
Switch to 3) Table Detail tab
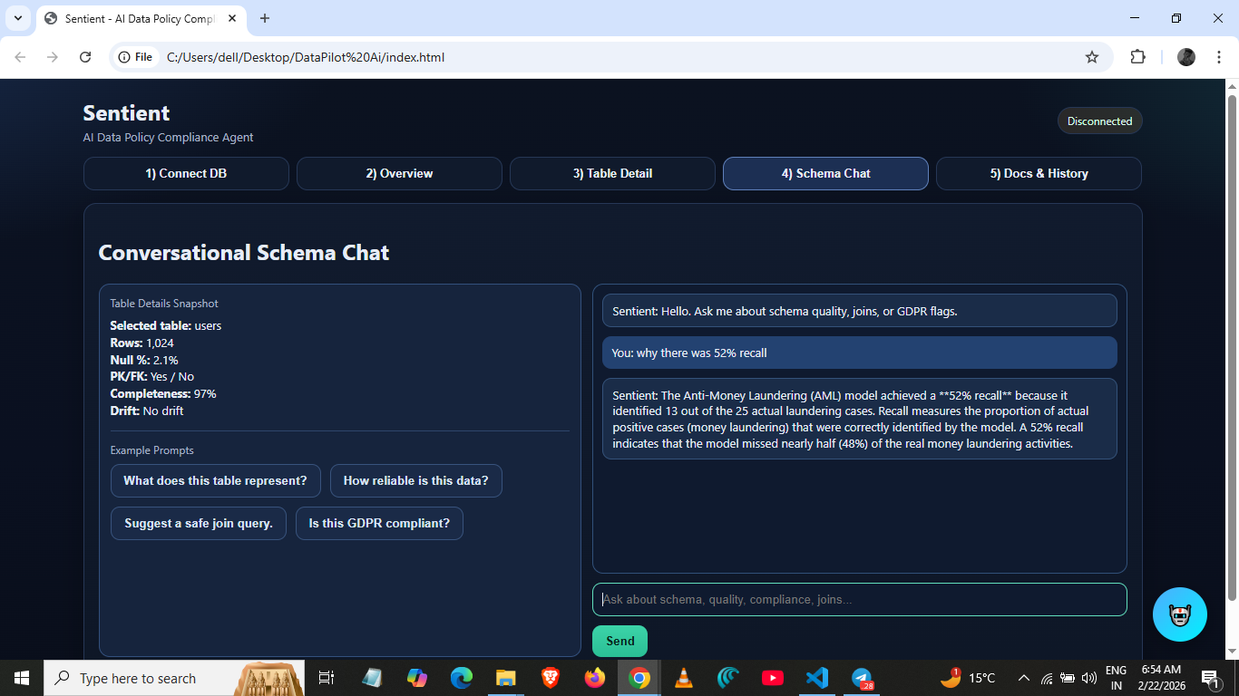[x=612, y=173]
